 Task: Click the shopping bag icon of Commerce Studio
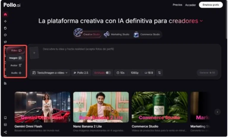click(136, 35)
